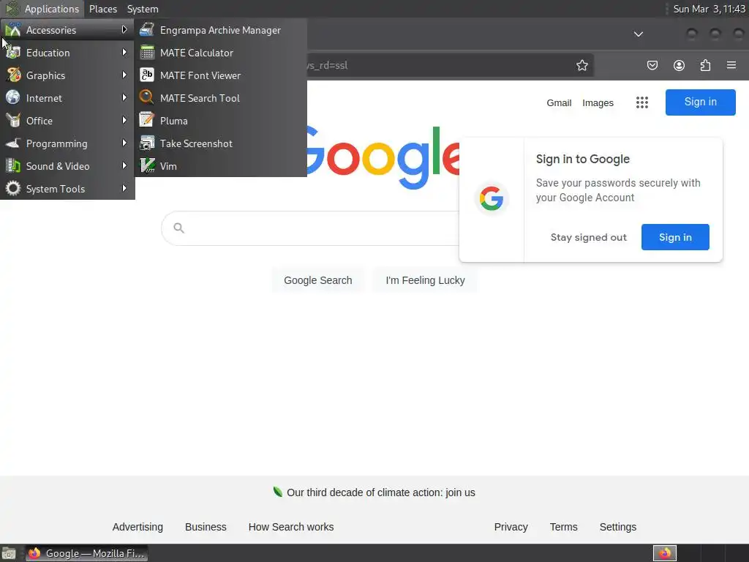
Task: Open the Firefox list all tabs chevron
Action: pyautogui.click(x=638, y=34)
